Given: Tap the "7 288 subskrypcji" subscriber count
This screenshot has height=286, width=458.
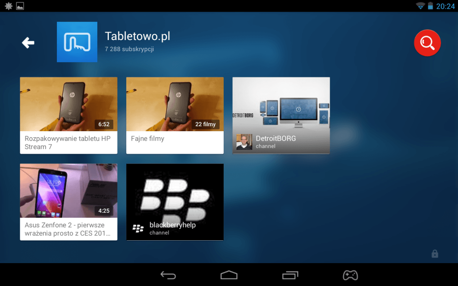Looking at the screenshot, I should coord(129,49).
